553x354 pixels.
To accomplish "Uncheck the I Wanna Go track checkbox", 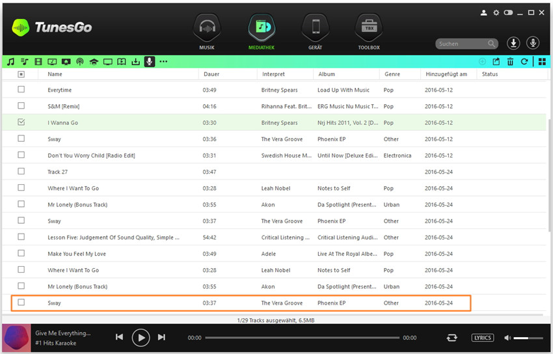I will click(21, 122).
